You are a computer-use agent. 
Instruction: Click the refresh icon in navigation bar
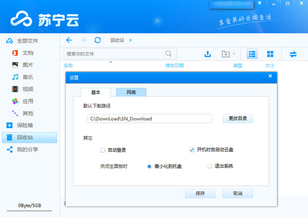tap(98, 40)
